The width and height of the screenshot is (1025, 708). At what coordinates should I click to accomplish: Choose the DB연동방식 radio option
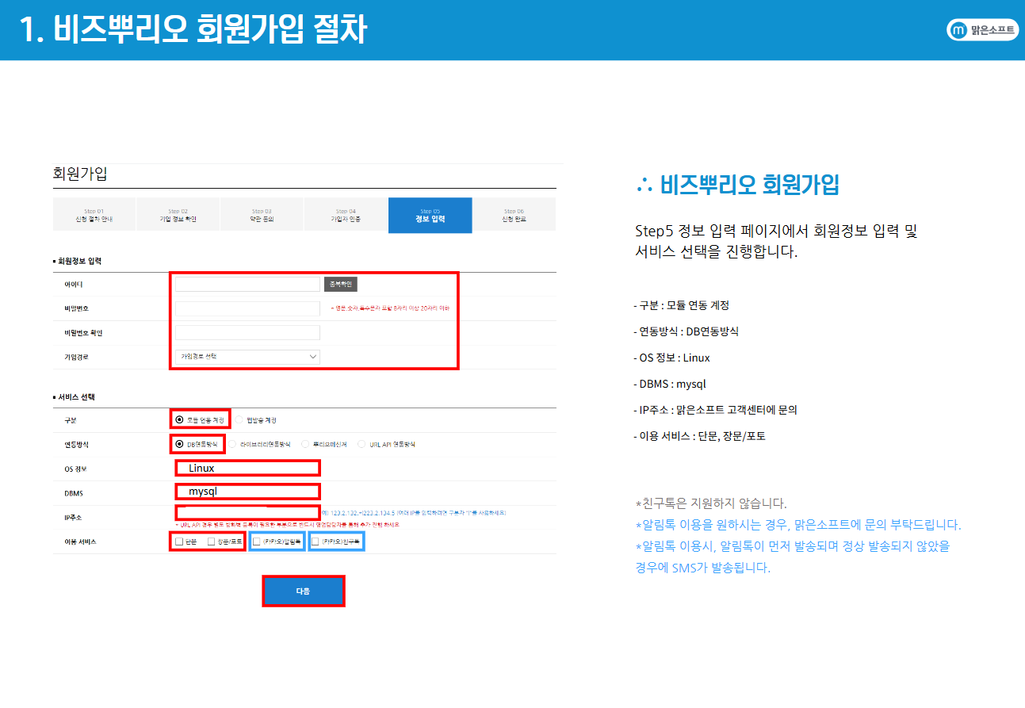coord(179,444)
